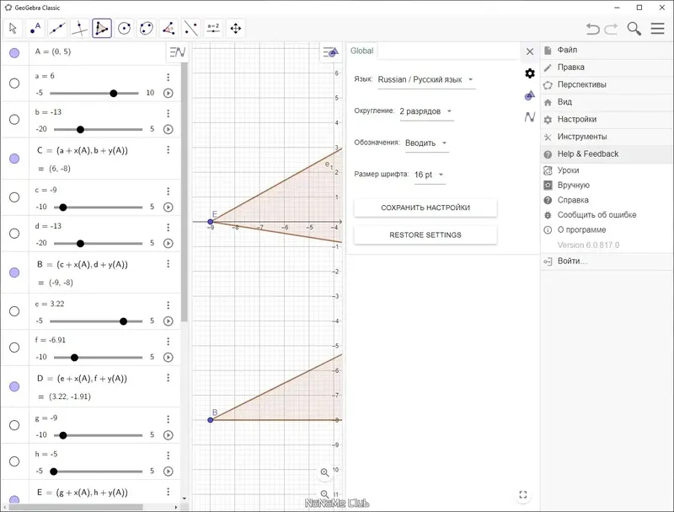Select the Line through two points tool
Image resolution: width=674 pixels, height=512 pixels.
(x=57, y=29)
